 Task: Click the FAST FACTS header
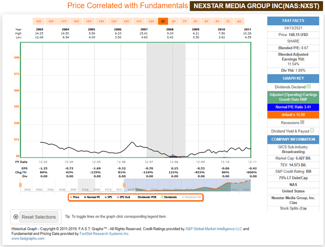pyautogui.click(x=293, y=21)
